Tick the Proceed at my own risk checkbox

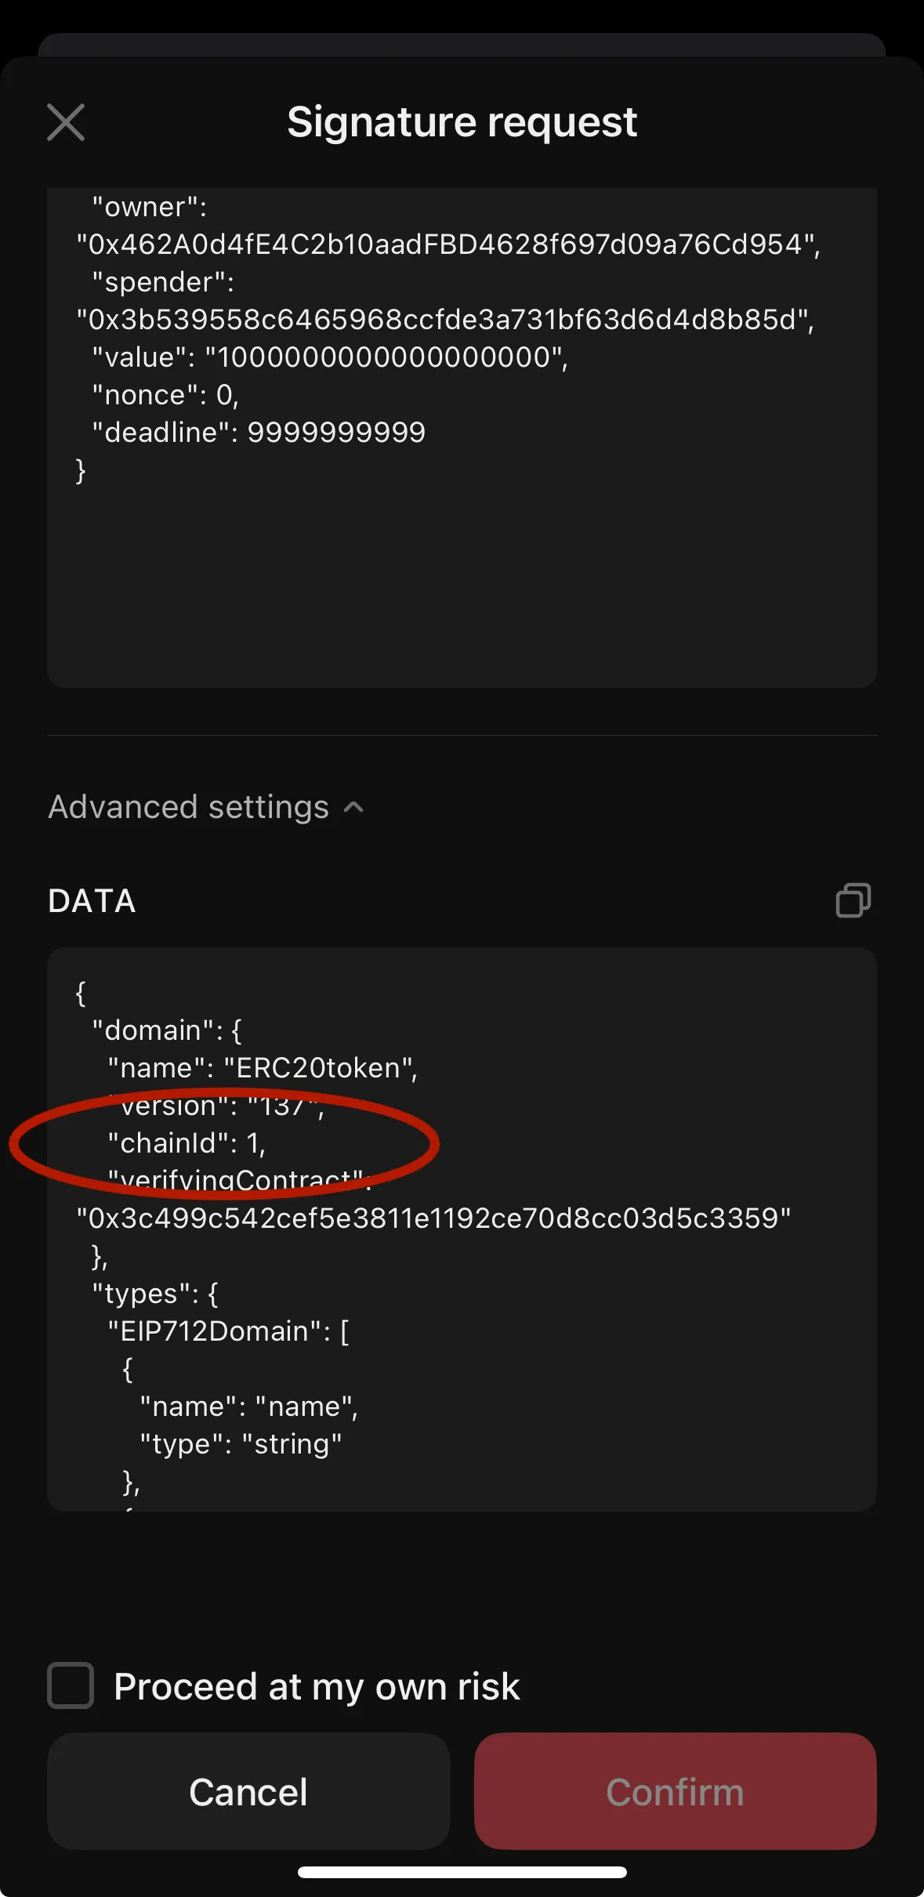coord(71,1685)
